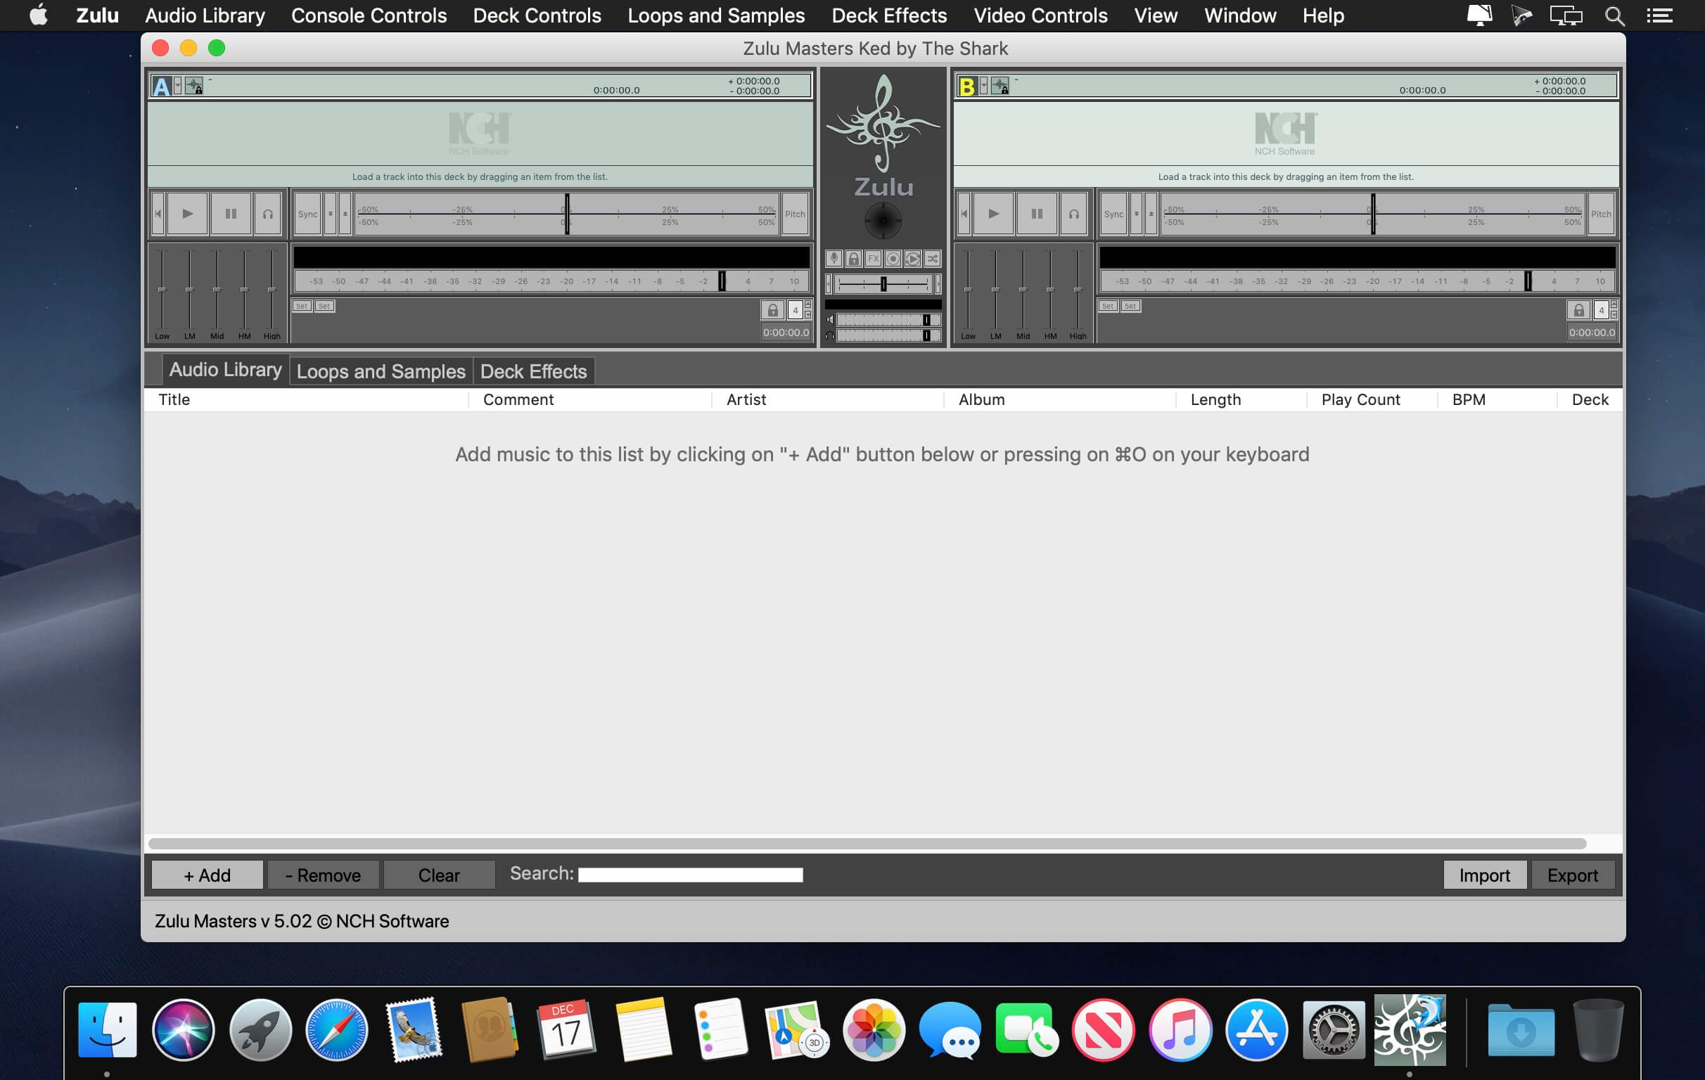The height and width of the screenshot is (1080, 1705).
Task: Open Safari from the Dock
Action: coord(336,1030)
